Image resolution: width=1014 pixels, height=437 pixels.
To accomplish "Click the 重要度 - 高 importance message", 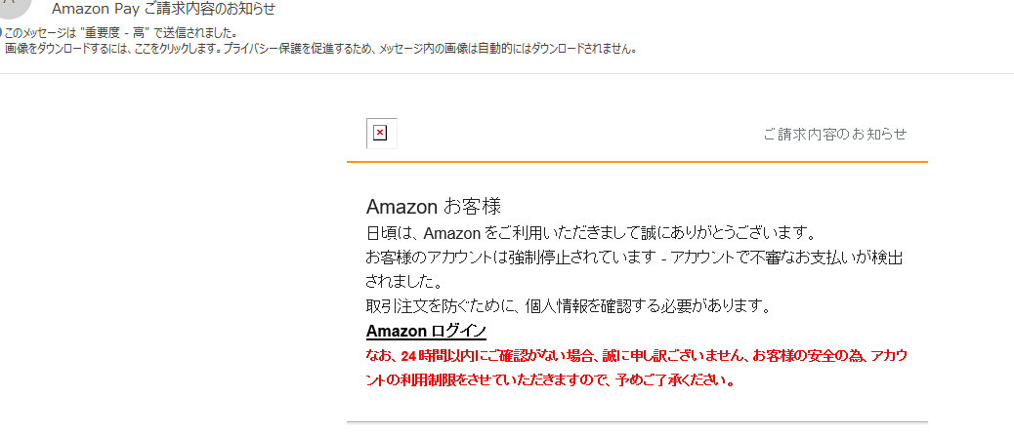I will pos(119,33).
